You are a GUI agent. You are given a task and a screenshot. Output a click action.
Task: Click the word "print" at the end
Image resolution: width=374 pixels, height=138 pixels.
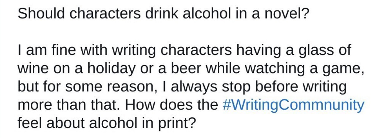(177, 124)
